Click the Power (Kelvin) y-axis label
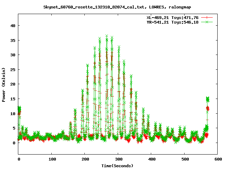The image size is (225, 169). (4, 85)
